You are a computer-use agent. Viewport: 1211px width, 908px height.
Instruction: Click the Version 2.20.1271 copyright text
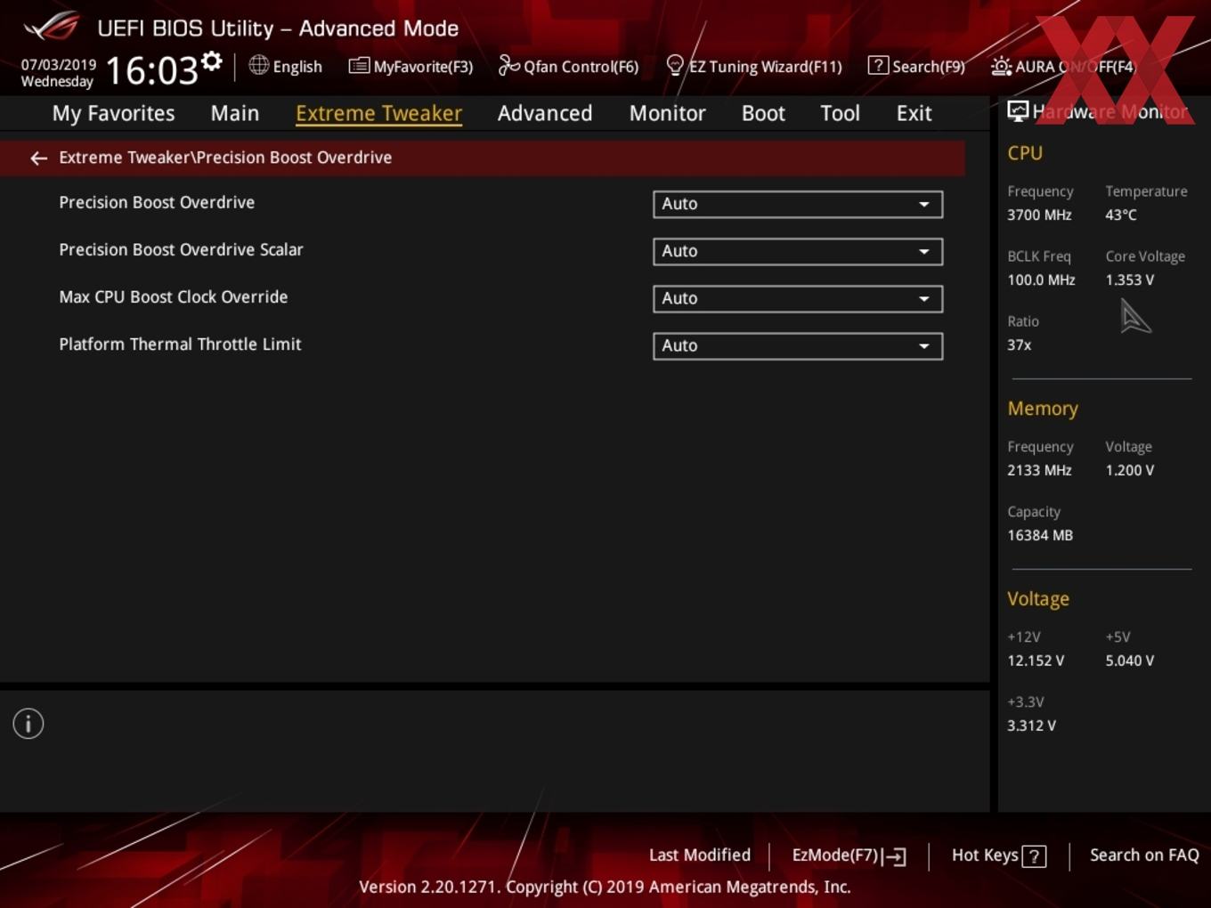[x=605, y=888]
